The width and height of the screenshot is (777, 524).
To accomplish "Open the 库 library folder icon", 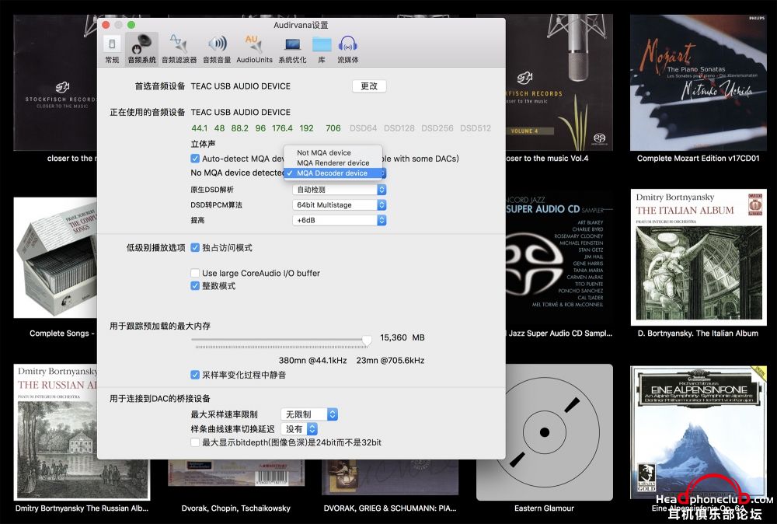I will pyautogui.click(x=322, y=48).
